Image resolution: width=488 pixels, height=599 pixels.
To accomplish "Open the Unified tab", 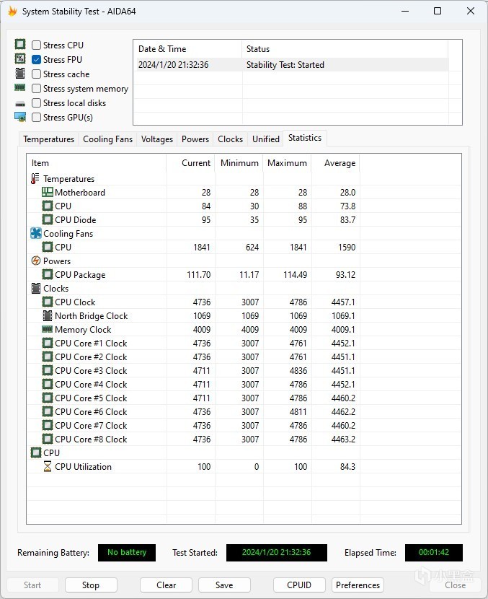I will (265, 139).
